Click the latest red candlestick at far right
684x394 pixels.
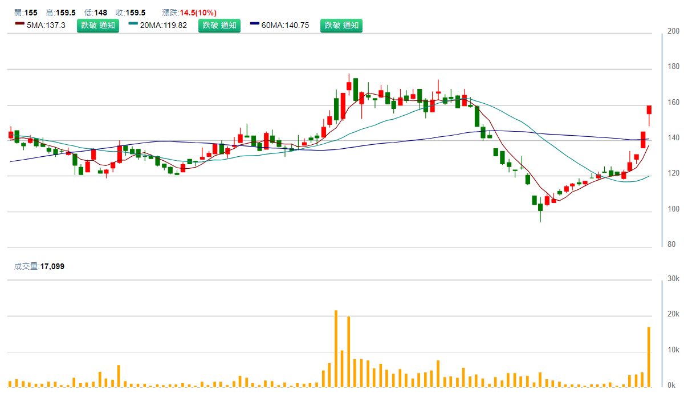pos(649,109)
